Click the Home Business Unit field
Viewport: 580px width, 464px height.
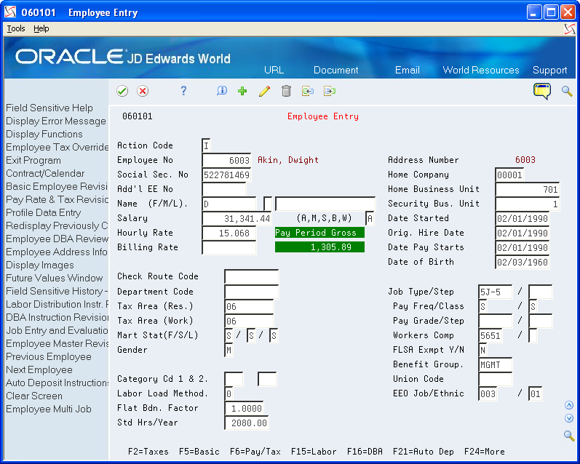528,189
